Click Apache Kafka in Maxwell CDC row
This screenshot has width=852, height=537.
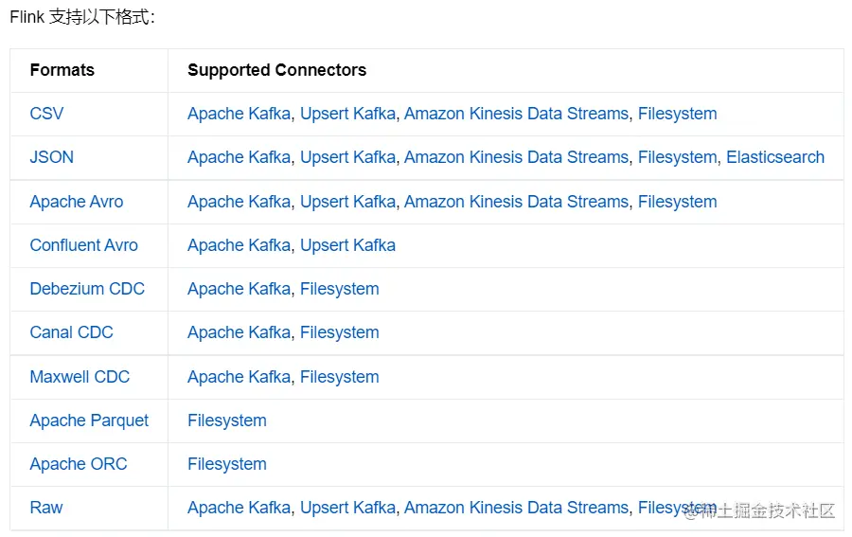[240, 377]
